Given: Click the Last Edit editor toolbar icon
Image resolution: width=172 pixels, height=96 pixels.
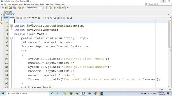Looking at the screenshot, I should tap(18, 18).
